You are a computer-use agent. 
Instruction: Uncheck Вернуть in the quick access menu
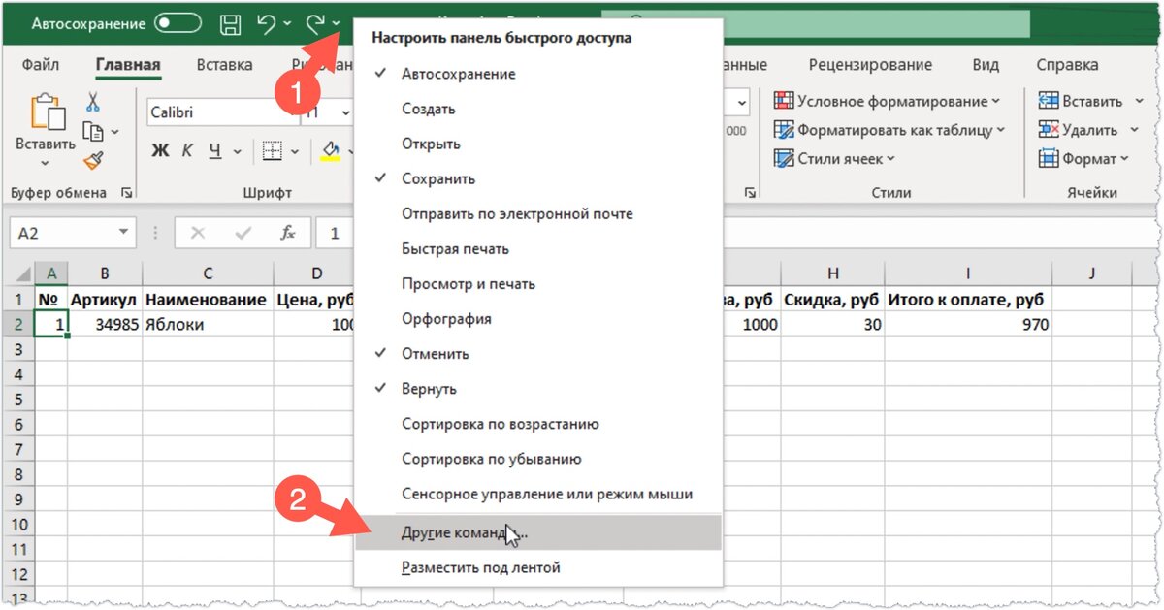[x=538, y=389]
